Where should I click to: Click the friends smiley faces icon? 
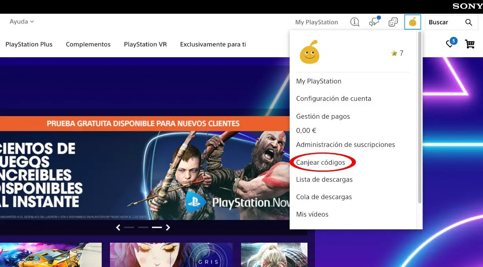point(393,22)
